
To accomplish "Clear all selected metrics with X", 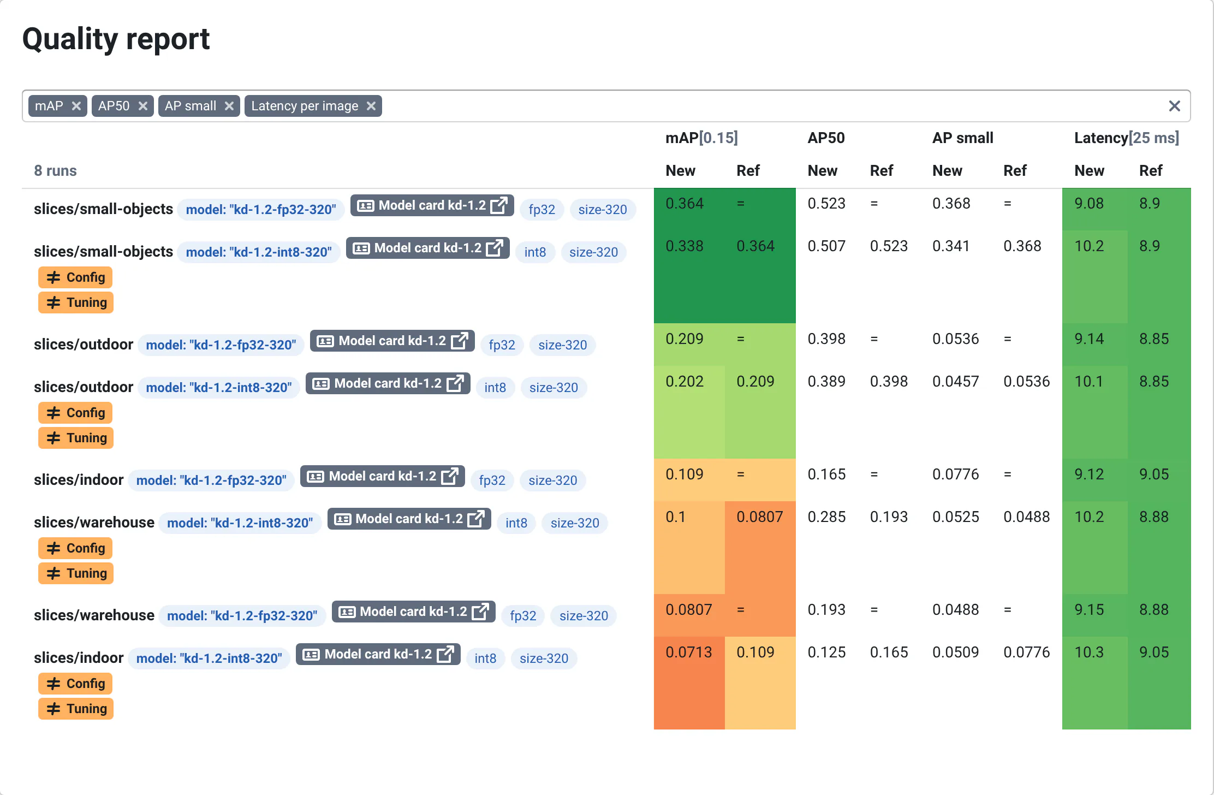I will click(x=1175, y=106).
